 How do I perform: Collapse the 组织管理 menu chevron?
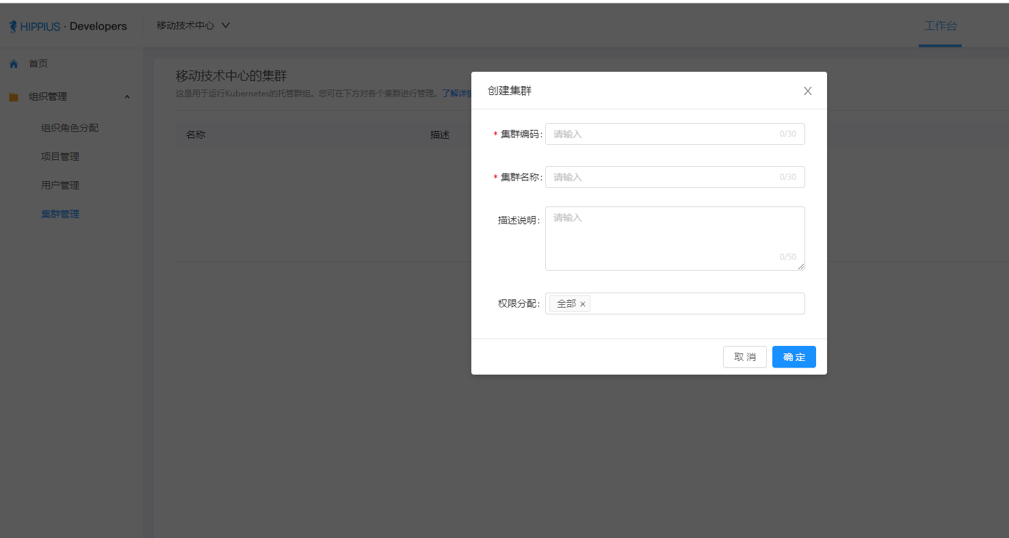click(127, 97)
